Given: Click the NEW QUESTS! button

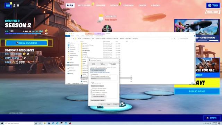Looking at the screenshot, I should pyautogui.click(x=26, y=43).
